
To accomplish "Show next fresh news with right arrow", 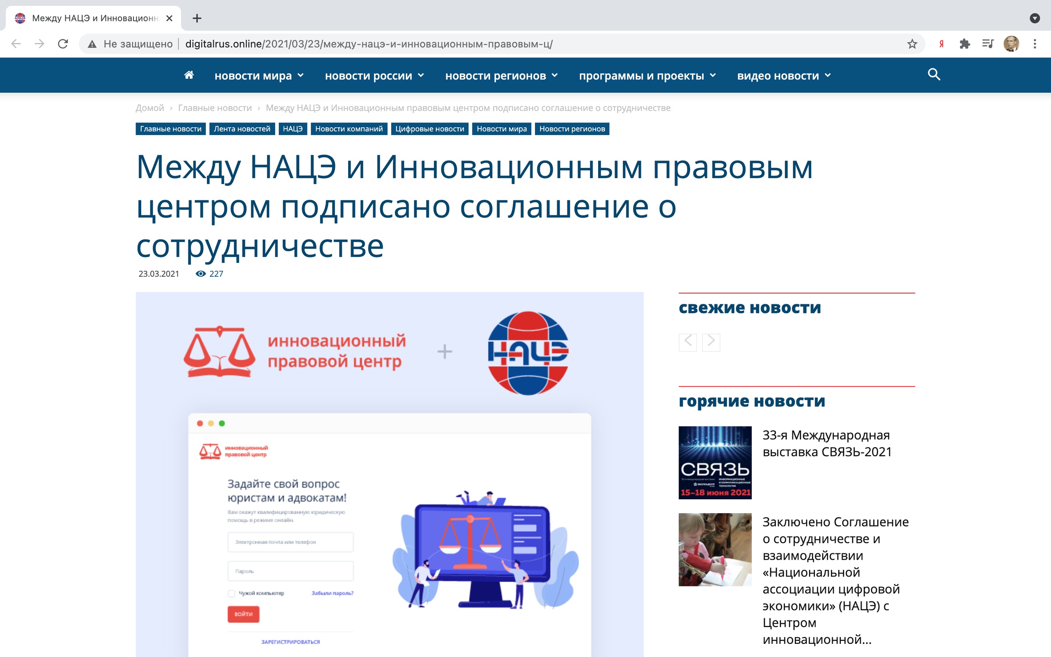I will point(711,342).
